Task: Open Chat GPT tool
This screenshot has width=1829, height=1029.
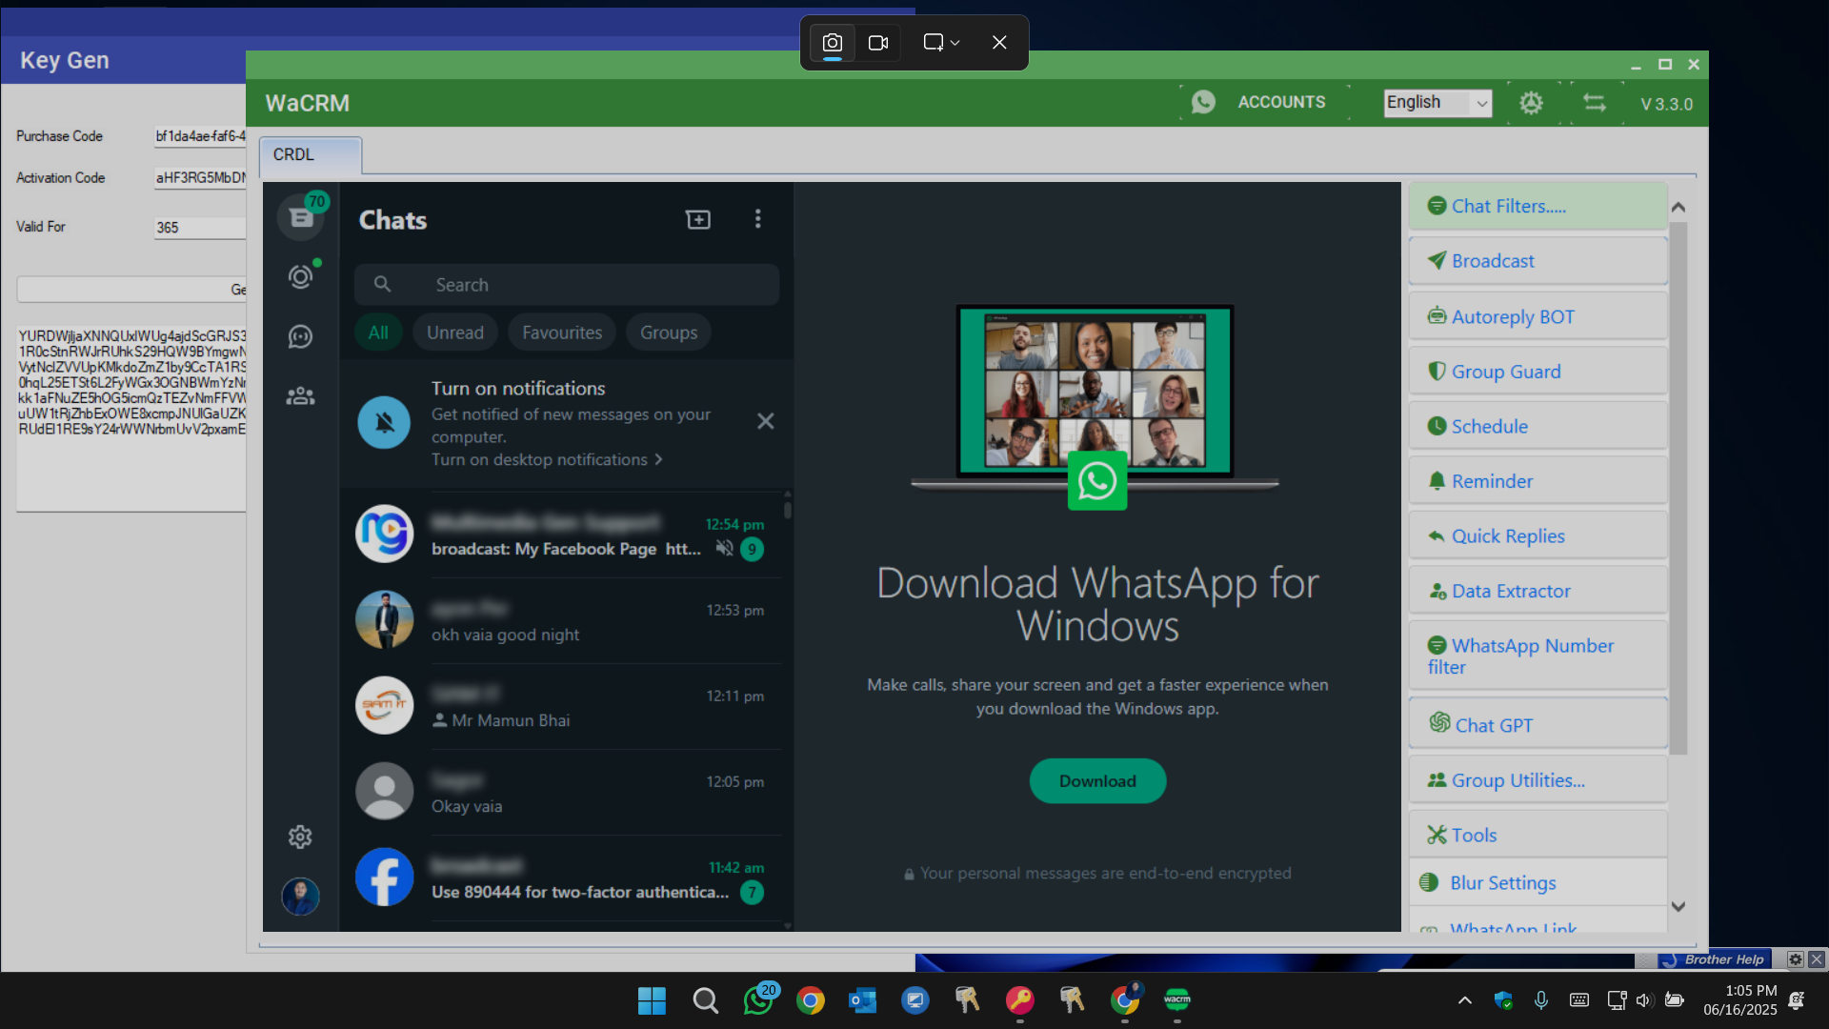Action: 1538,725
